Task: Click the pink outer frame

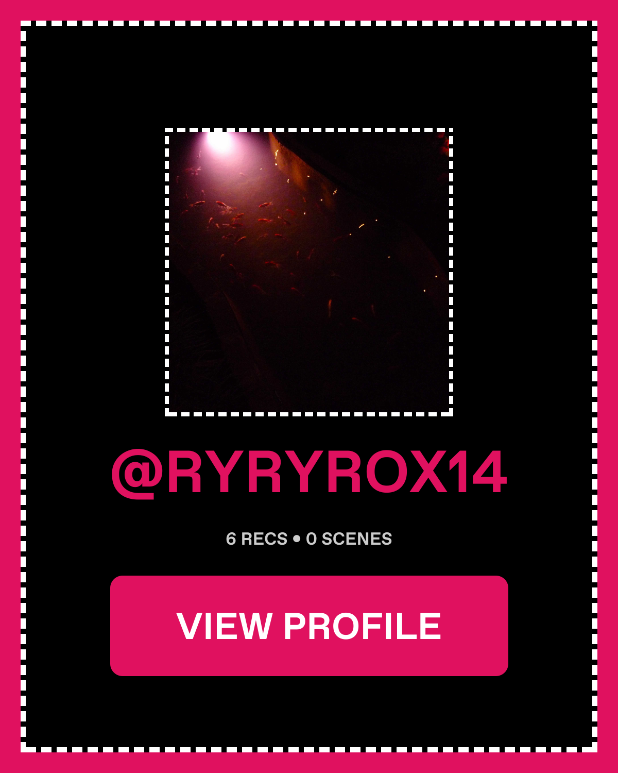Action: [309, 9]
